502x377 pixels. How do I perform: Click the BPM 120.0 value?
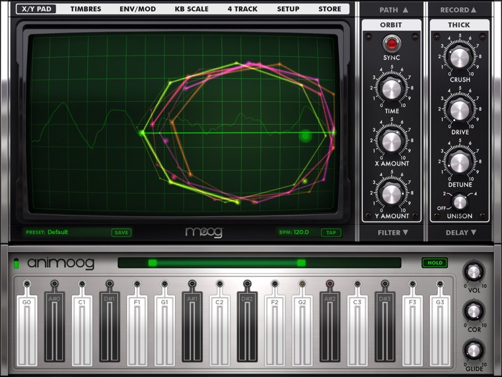point(301,232)
